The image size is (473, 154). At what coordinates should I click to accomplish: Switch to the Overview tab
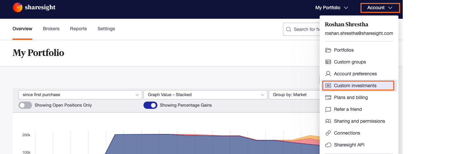click(22, 29)
